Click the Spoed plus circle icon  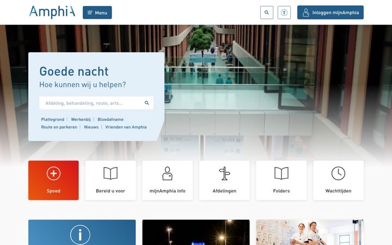[53, 173]
